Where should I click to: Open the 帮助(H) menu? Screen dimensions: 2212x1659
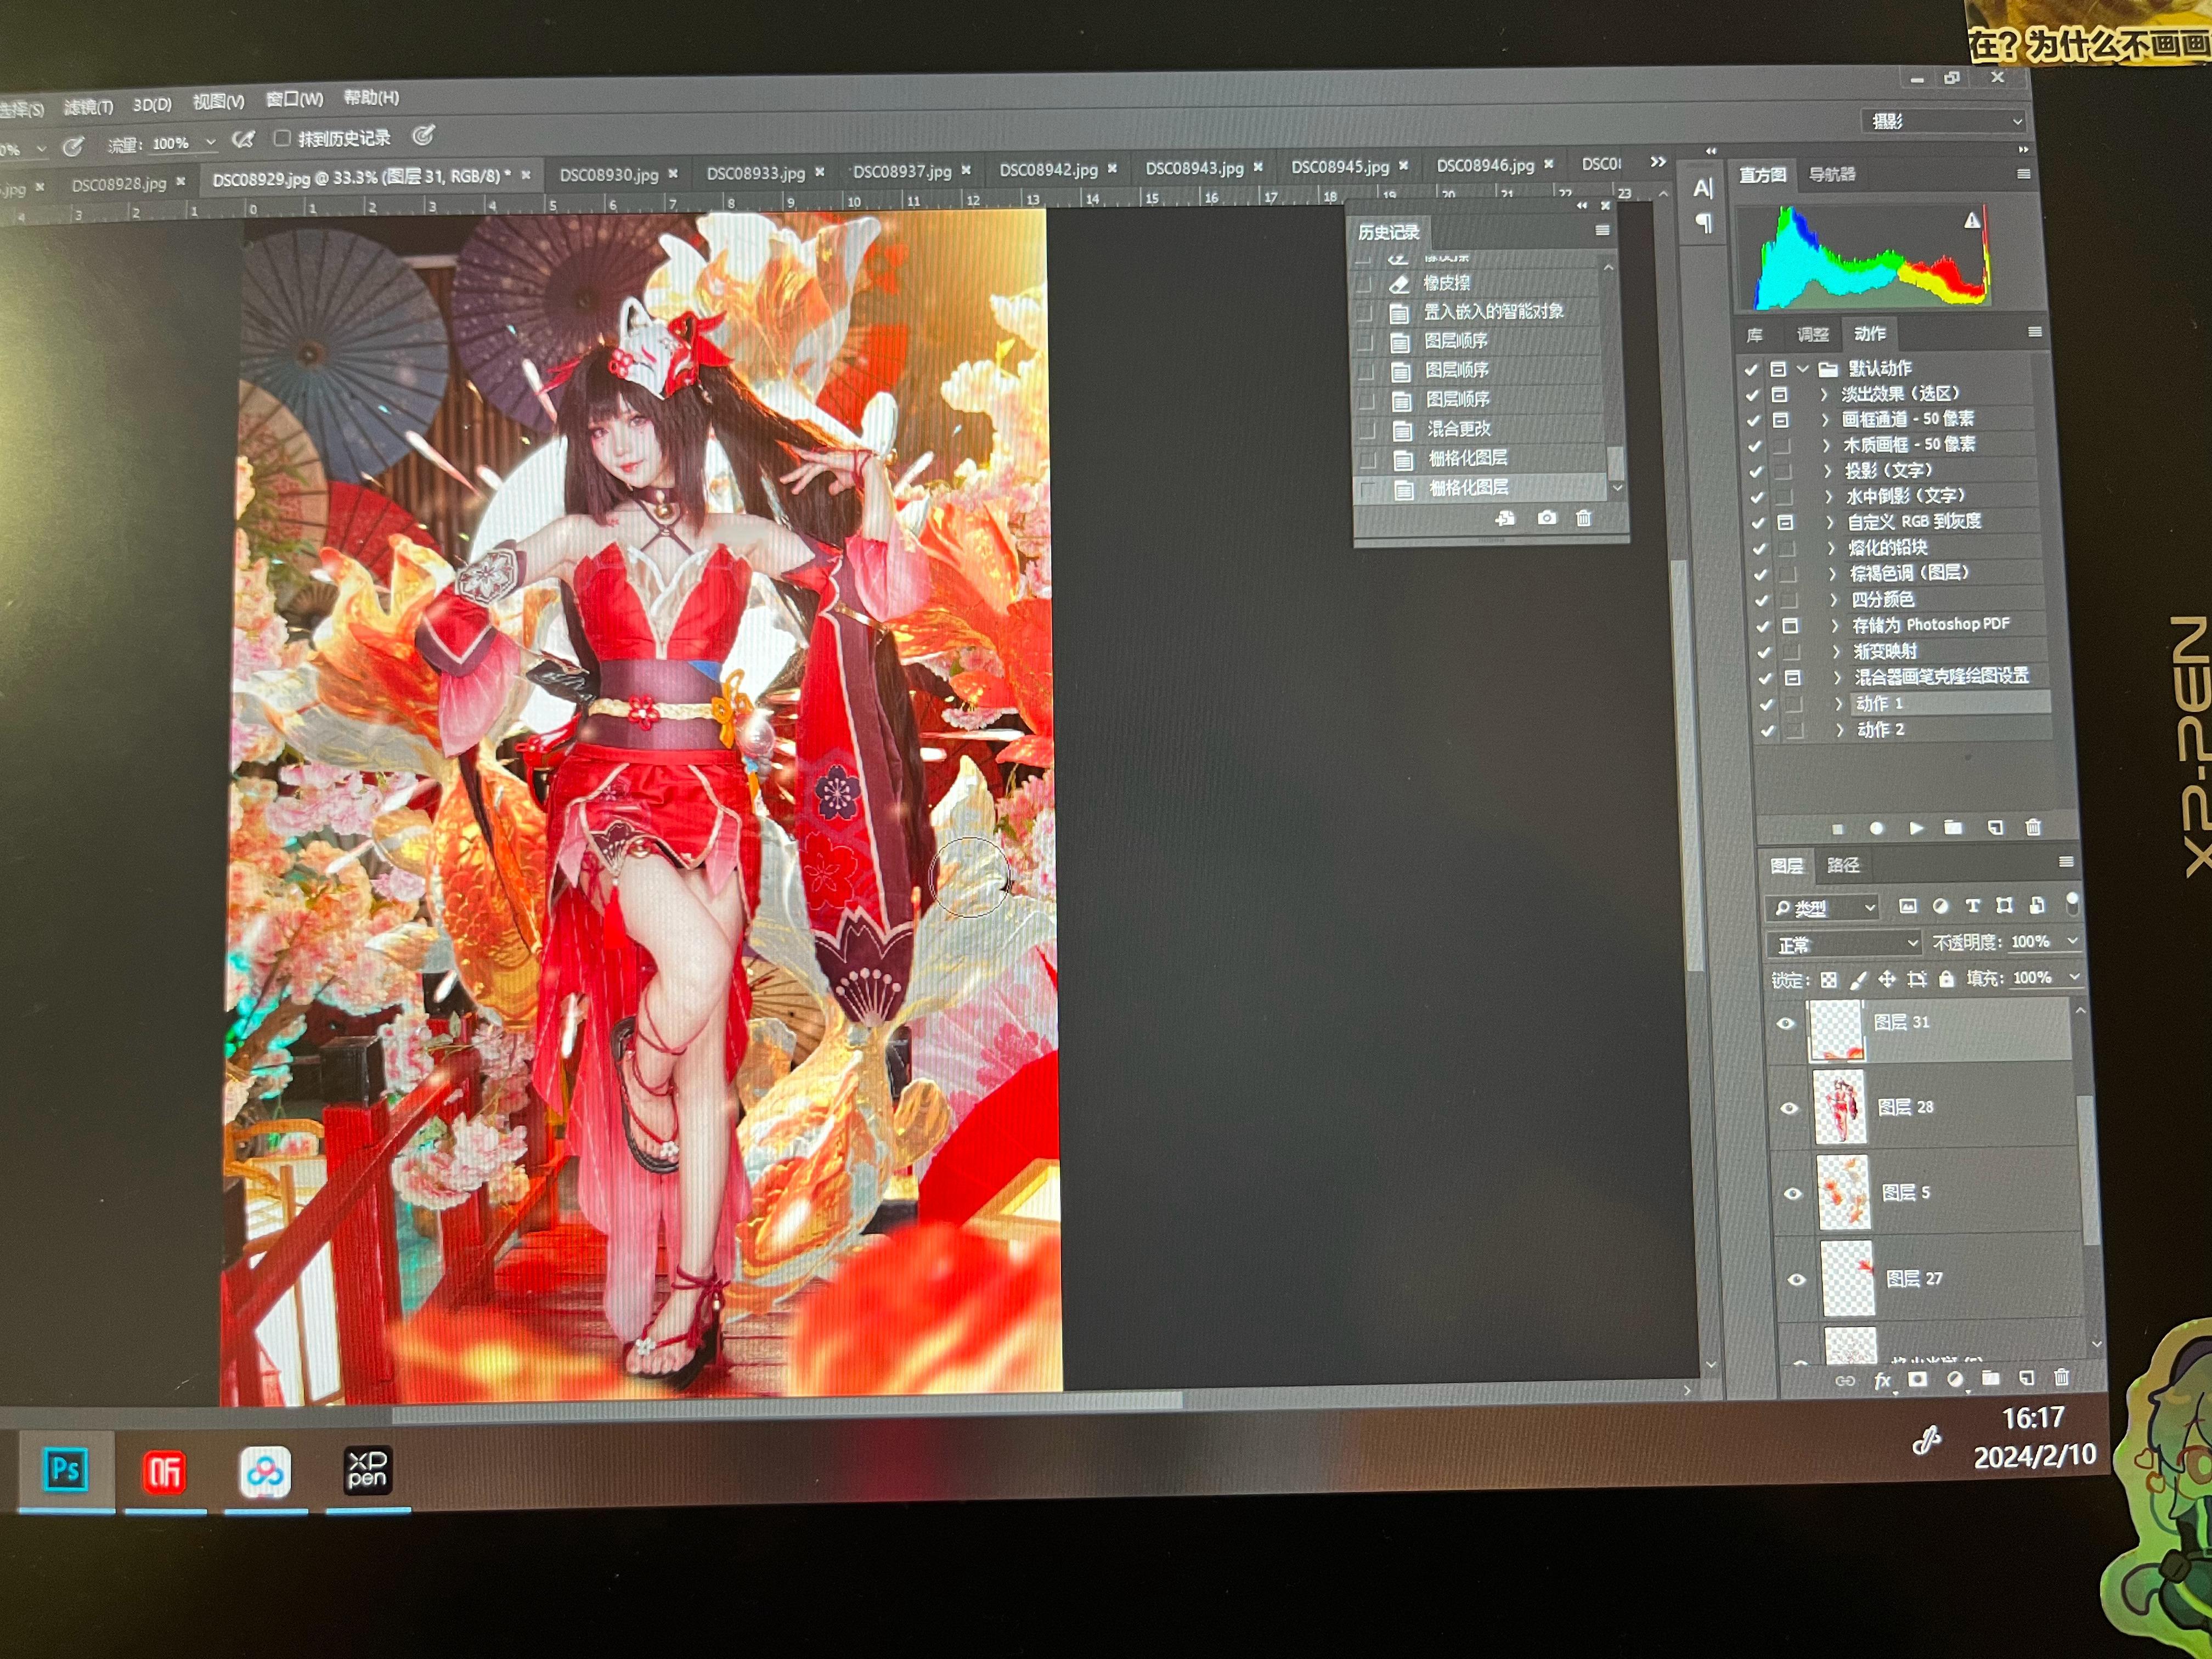pyautogui.click(x=371, y=97)
